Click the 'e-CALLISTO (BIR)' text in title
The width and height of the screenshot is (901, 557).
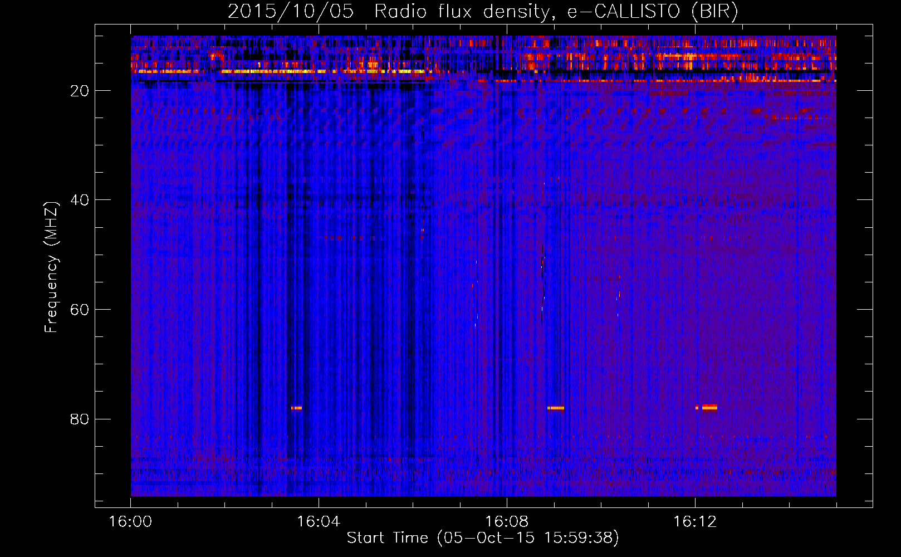pyautogui.click(x=653, y=12)
